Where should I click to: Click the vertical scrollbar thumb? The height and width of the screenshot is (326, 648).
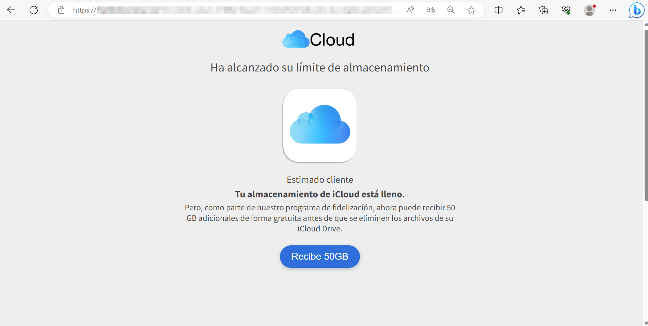tap(646, 115)
